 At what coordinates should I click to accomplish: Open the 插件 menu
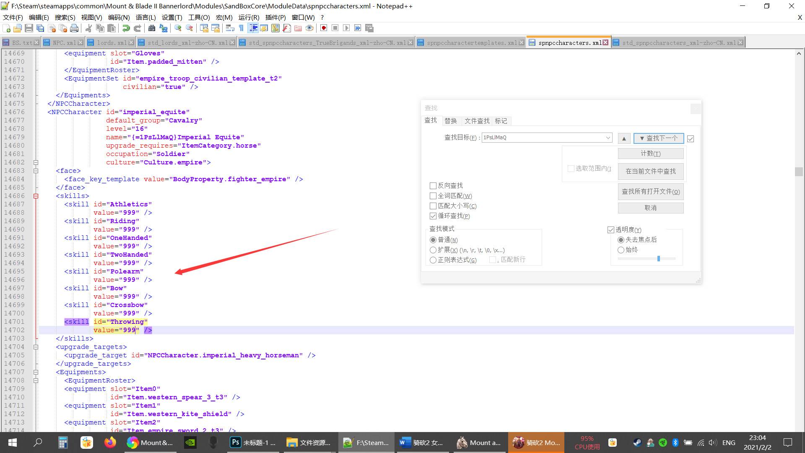click(x=275, y=17)
